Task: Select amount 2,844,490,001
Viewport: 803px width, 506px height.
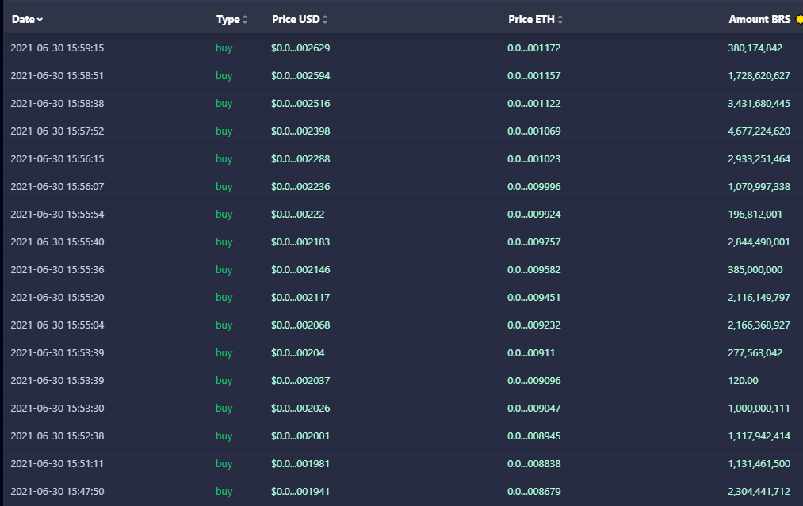Action: (x=759, y=242)
